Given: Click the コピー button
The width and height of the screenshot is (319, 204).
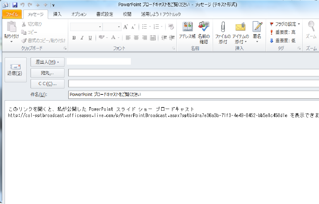Looking at the screenshot, I should coord(29,32).
